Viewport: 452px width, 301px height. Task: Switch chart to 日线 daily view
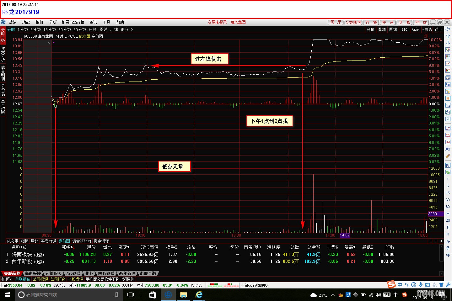pyautogui.click(x=93, y=29)
